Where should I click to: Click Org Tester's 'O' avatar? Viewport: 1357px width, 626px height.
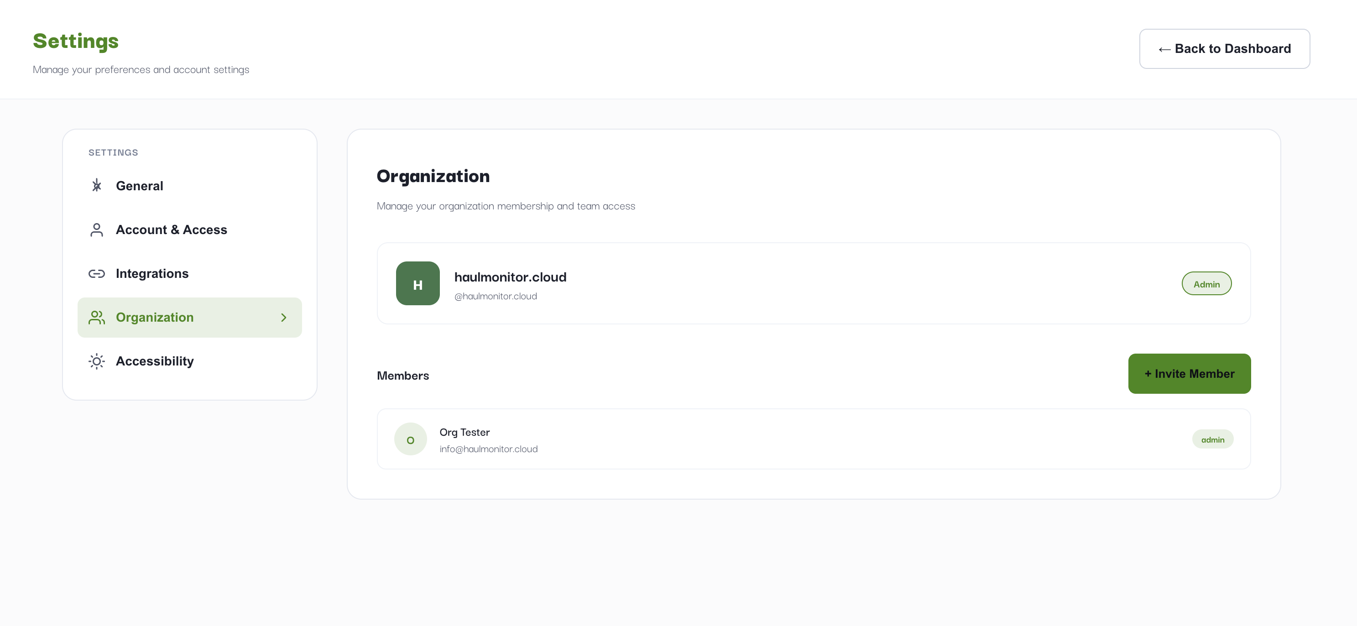point(410,439)
